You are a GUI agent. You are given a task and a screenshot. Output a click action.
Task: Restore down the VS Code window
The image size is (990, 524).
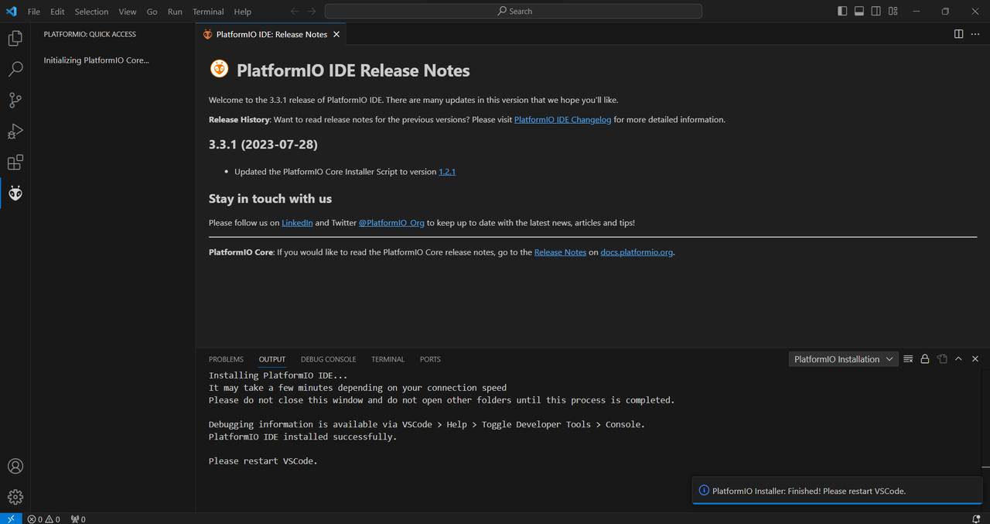click(945, 12)
